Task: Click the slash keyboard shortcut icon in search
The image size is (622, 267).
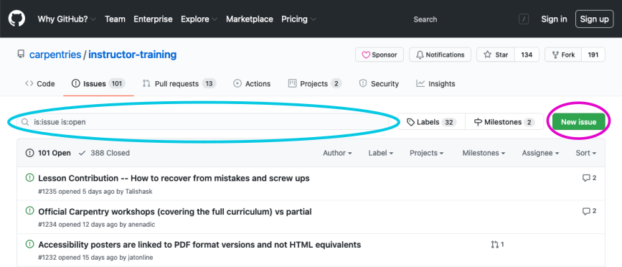Action: point(524,19)
